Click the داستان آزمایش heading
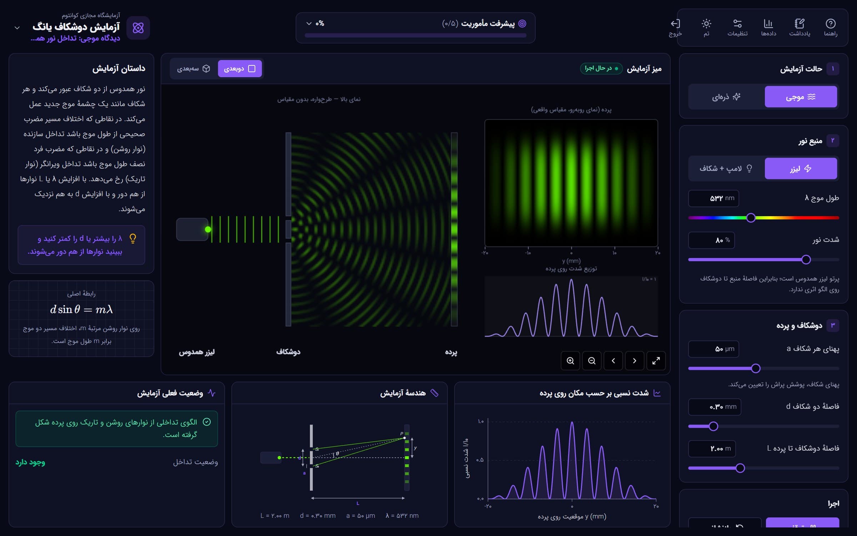This screenshot has width=857, height=536. 119,68
